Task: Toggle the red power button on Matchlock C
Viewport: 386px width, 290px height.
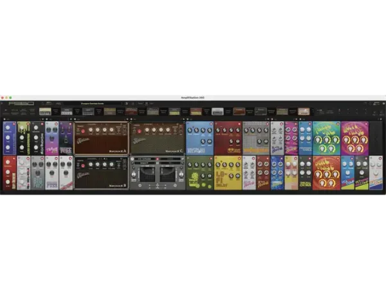Action: 140,131
